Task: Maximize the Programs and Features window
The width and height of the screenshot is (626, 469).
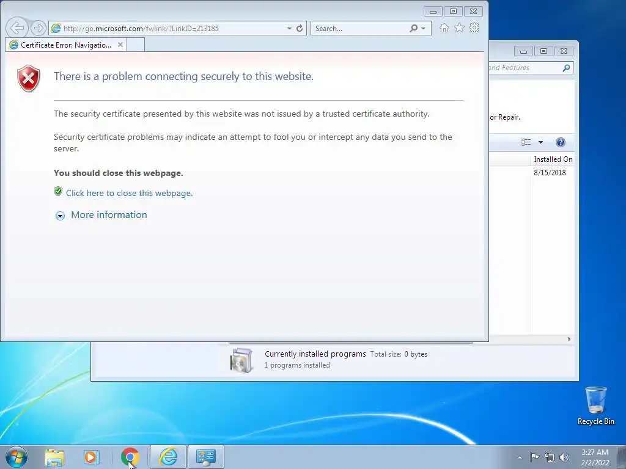Action: (x=543, y=51)
